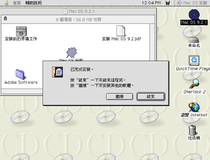This screenshot has height=160, width=210.
Task: Select the Adobe Software folder icon
Action: [x=21, y=74]
